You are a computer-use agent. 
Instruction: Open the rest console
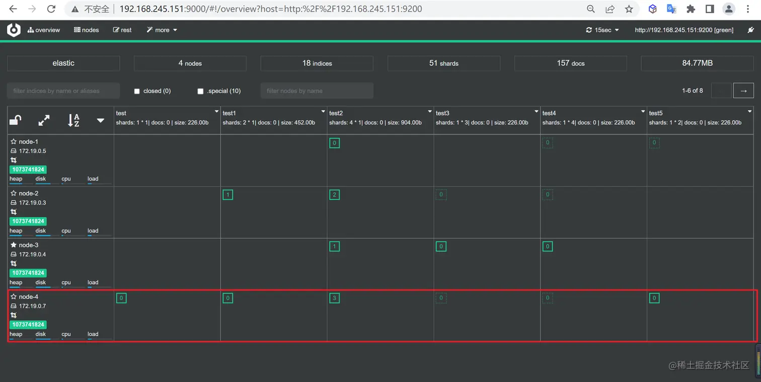(x=122, y=30)
